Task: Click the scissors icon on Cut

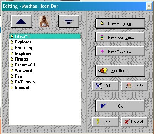Action: [x=99, y=86]
